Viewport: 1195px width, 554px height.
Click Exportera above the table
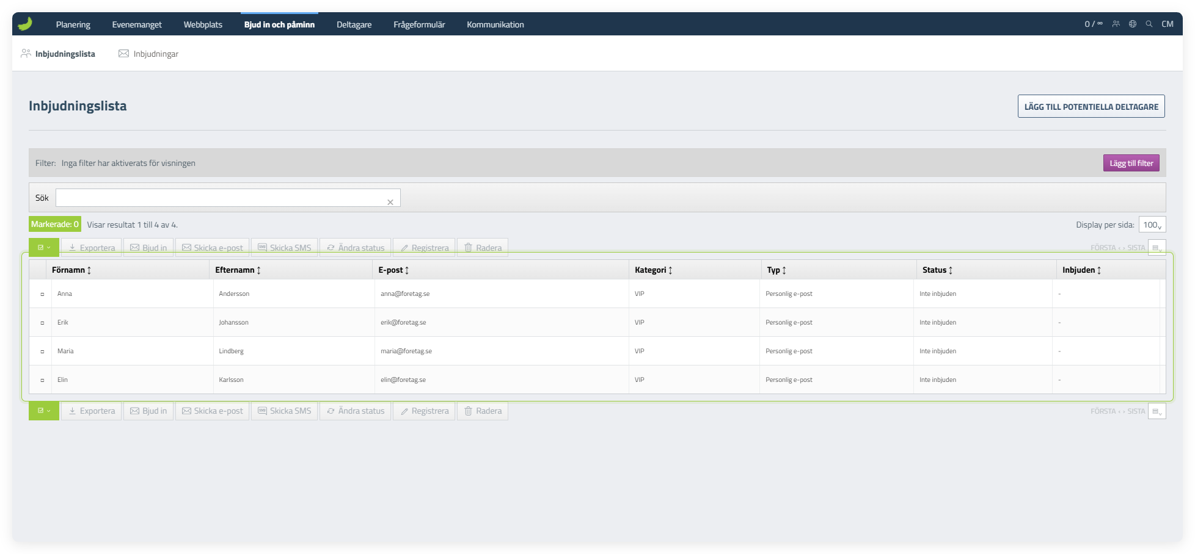(92, 248)
